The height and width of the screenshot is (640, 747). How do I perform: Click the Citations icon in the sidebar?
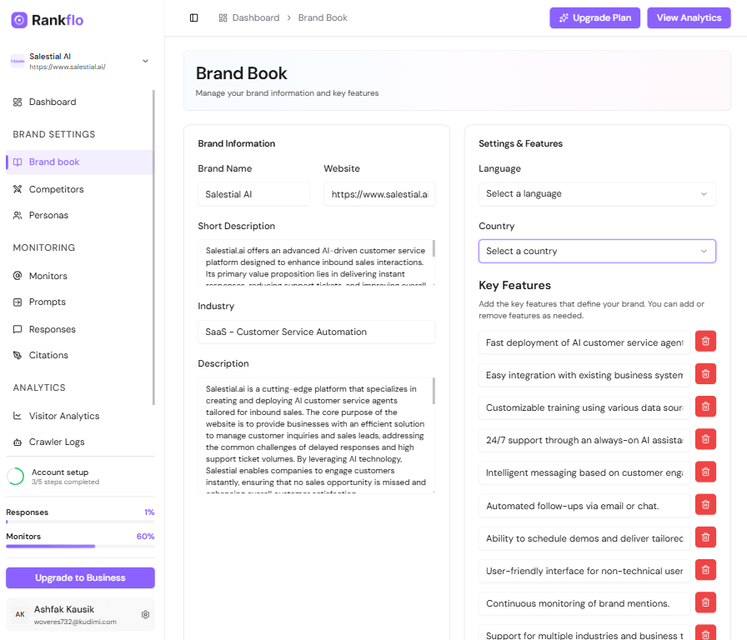tap(18, 354)
